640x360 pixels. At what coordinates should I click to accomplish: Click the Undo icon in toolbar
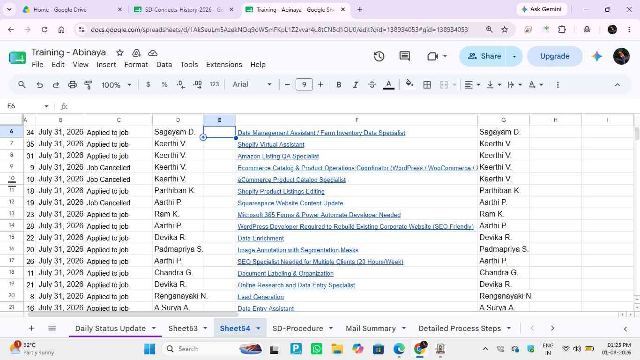tap(40, 85)
